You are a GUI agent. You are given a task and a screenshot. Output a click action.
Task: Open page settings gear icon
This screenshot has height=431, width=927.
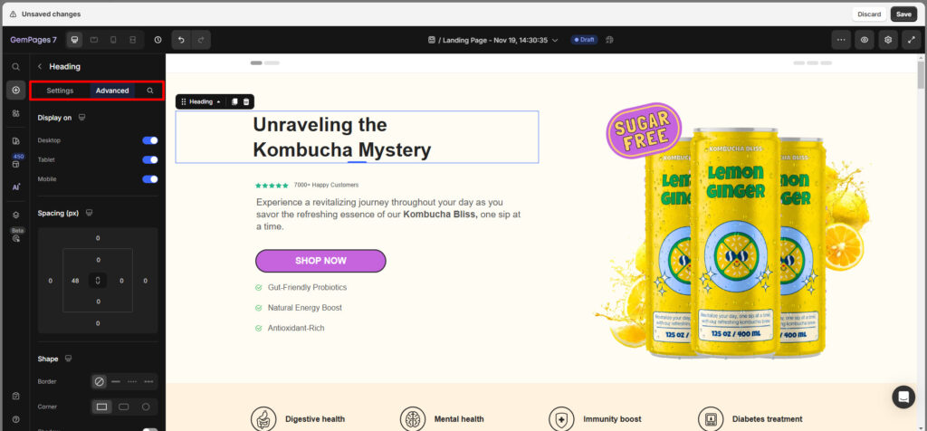[888, 40]
